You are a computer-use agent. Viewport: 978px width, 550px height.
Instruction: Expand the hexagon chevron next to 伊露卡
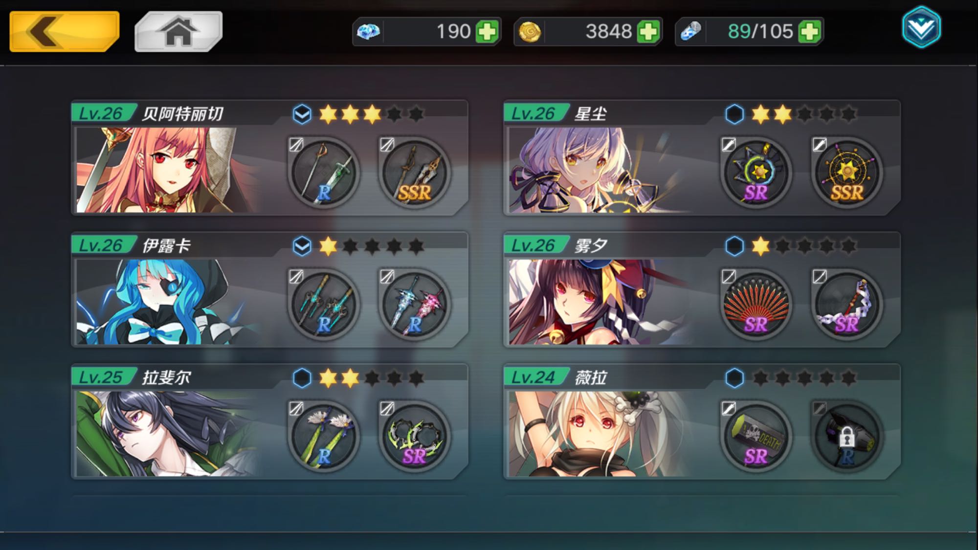pos(302,246)
